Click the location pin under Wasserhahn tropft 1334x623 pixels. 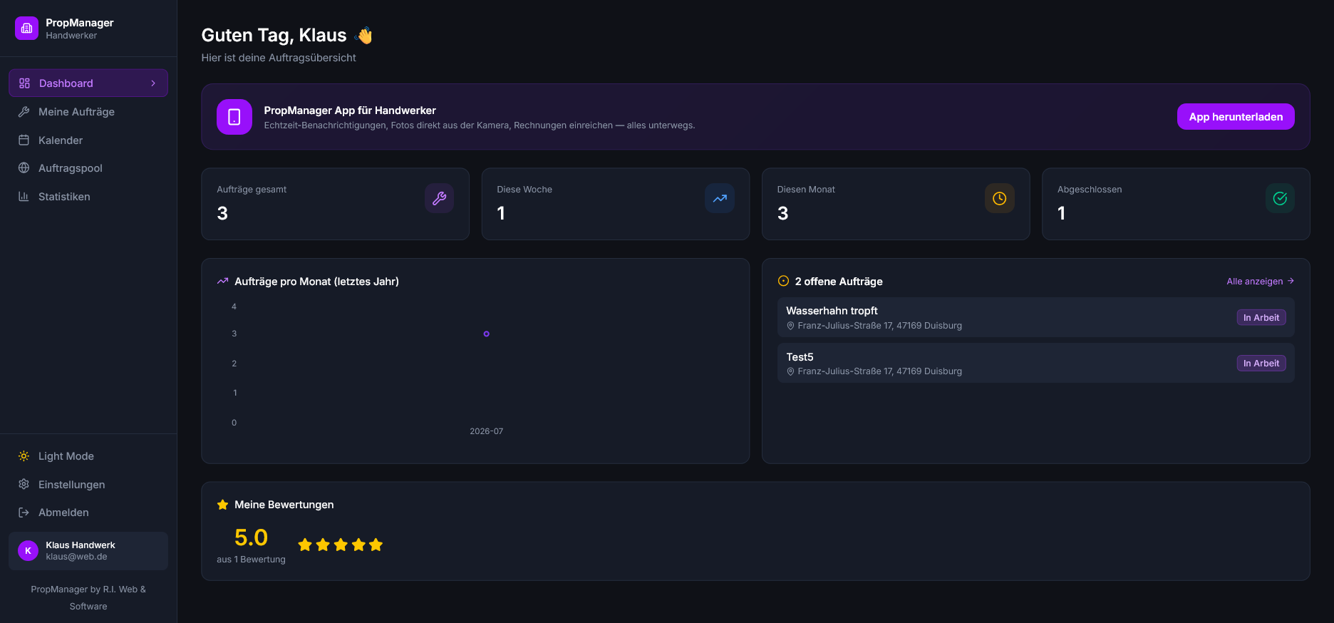[790, 326]
